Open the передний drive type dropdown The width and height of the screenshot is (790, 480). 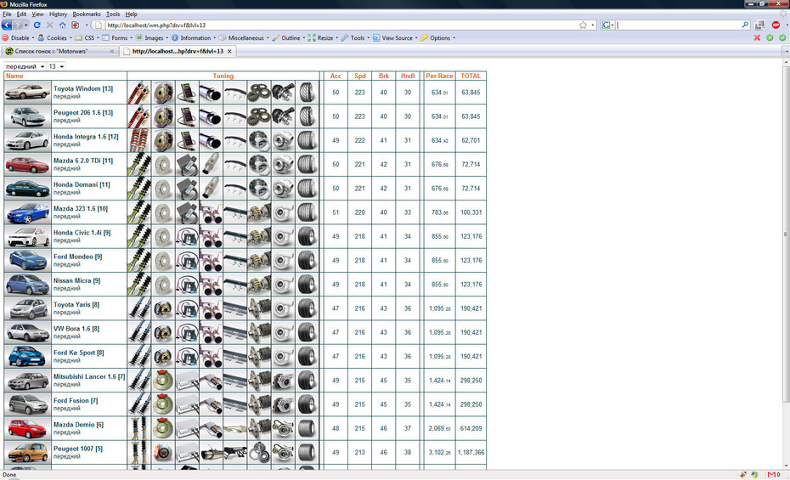(25, 66)
